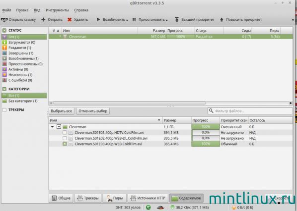Screen dimensions: 297x211
Task: Open the Приостановить dropdown arrow
Action: (167, 20)
